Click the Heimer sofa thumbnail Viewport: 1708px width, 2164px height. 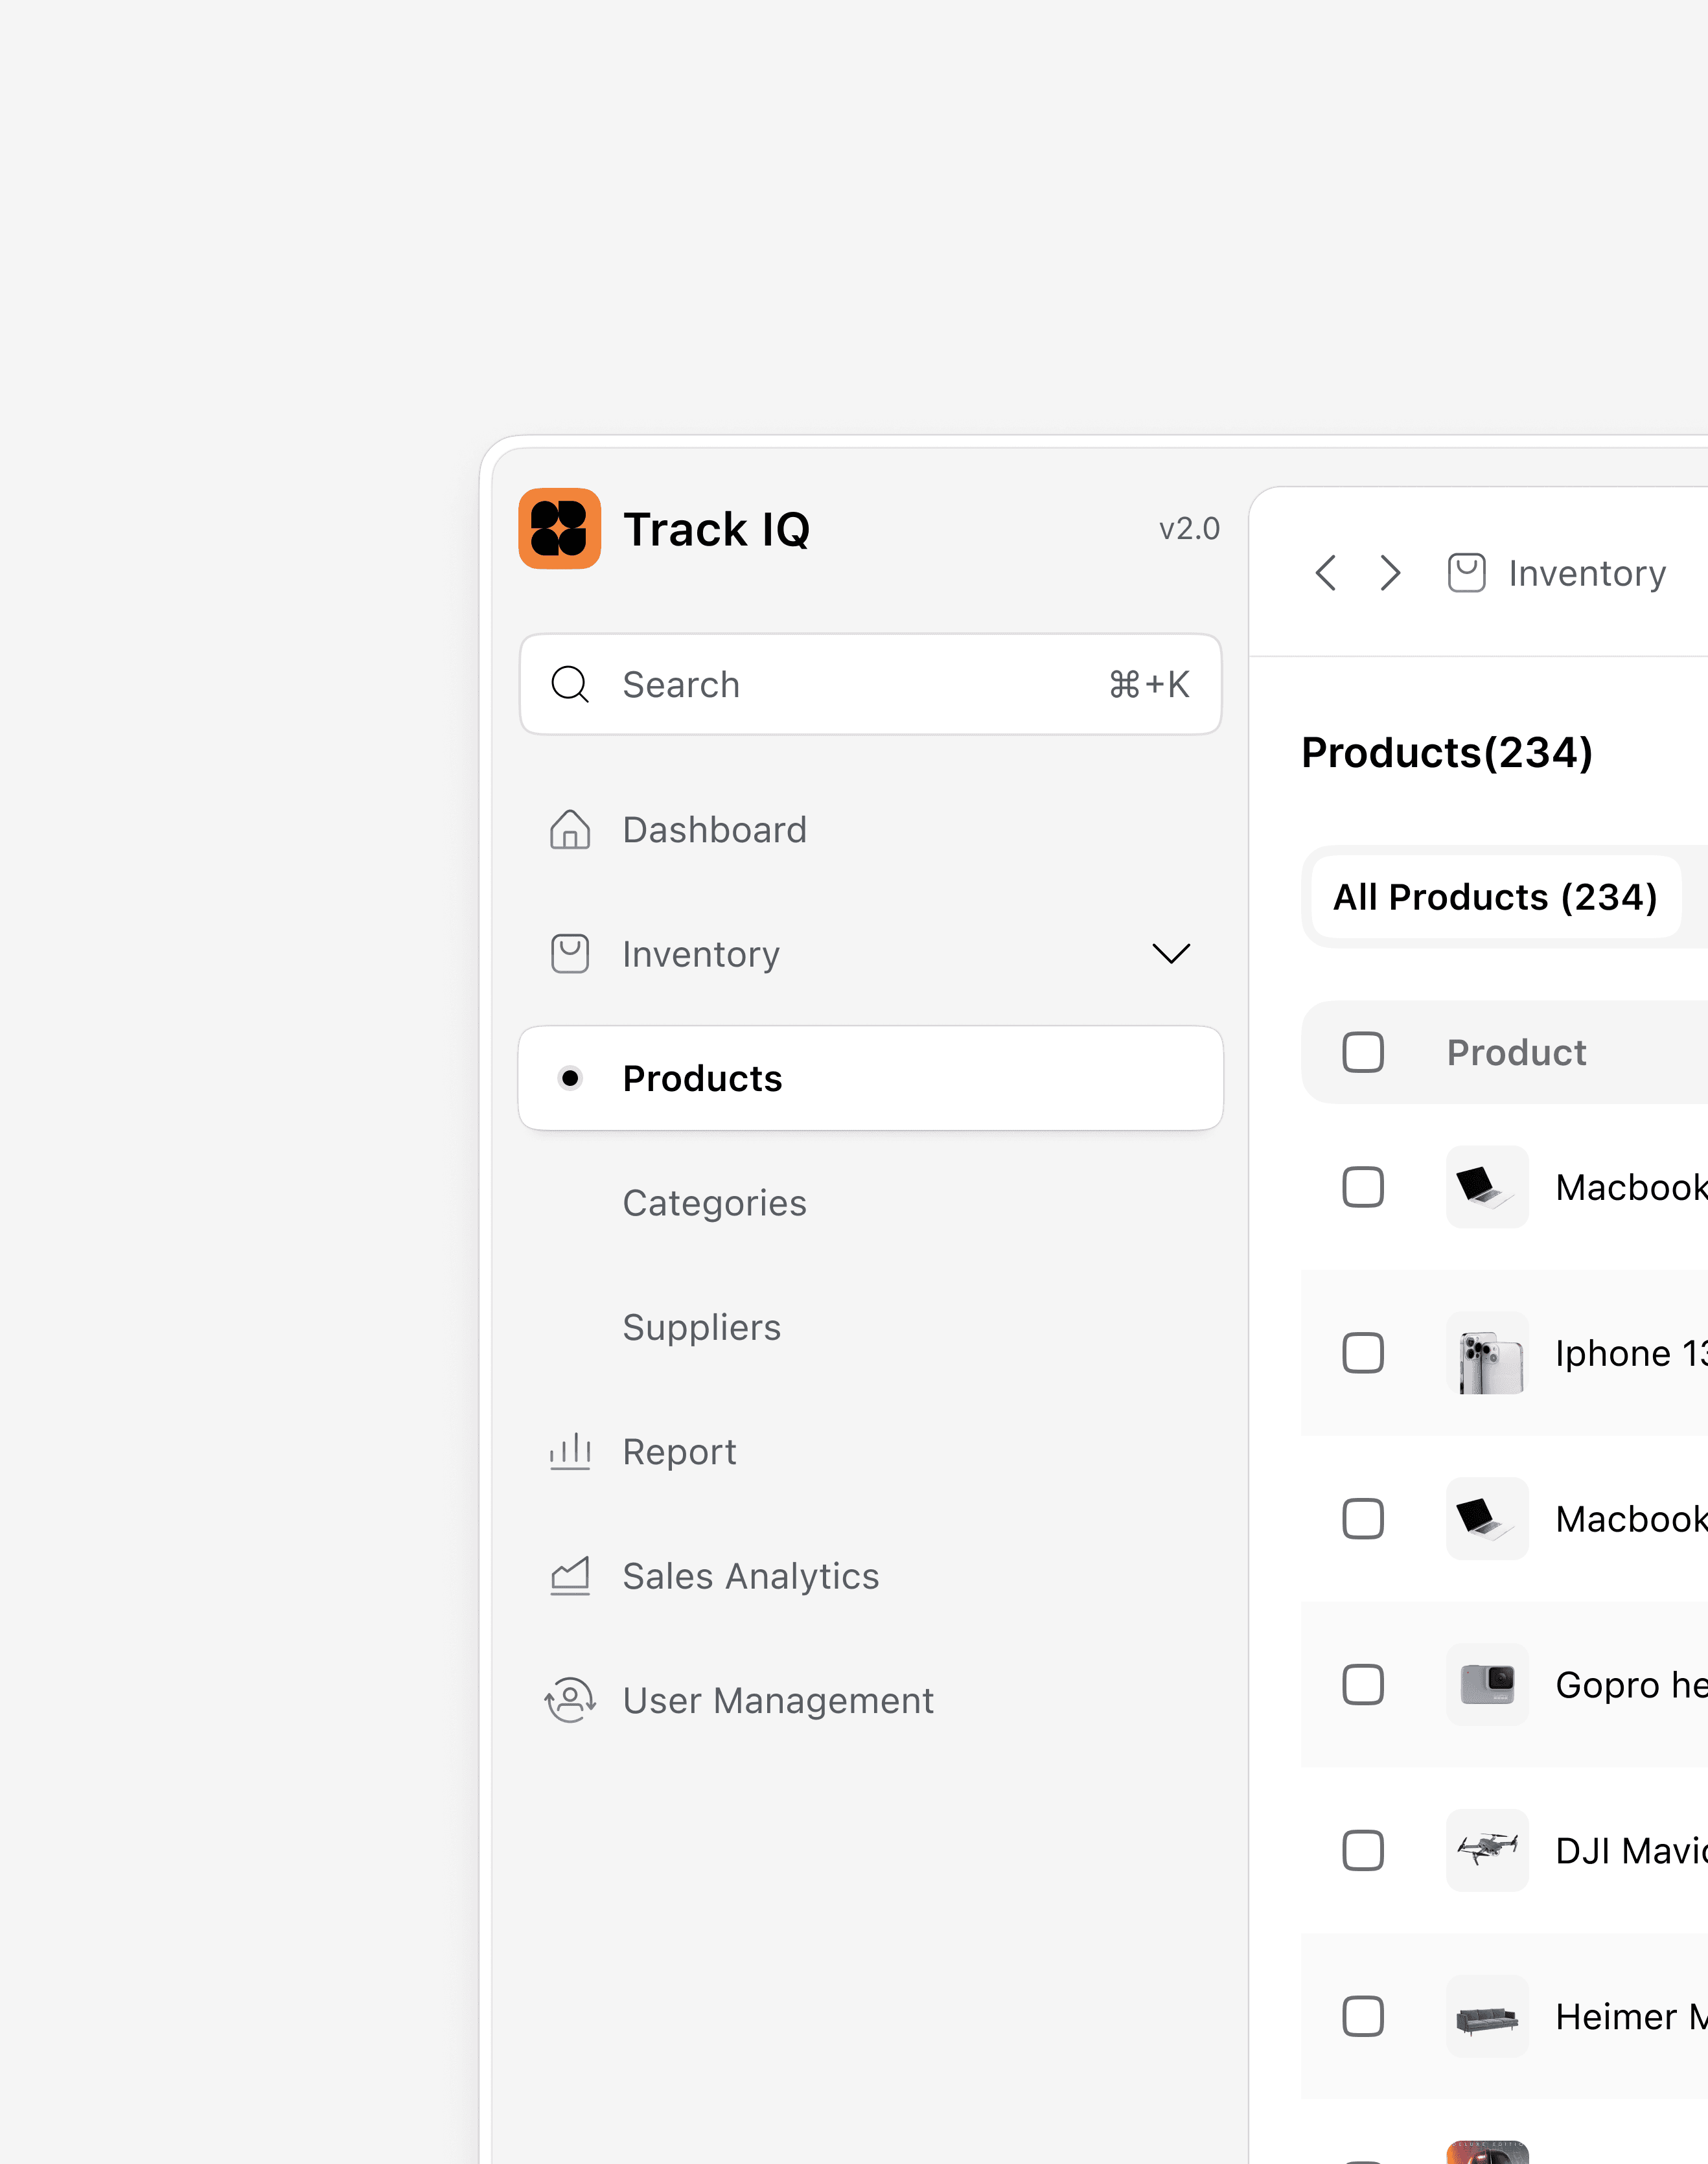(x=1487, y=2017)
